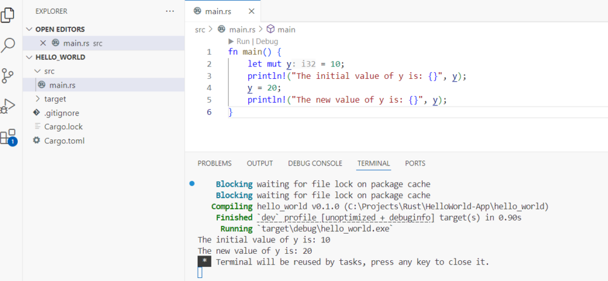This screenshot has width=608, height=281.
Task: Click the Debug code lens above main
Action: coord(267,41)
